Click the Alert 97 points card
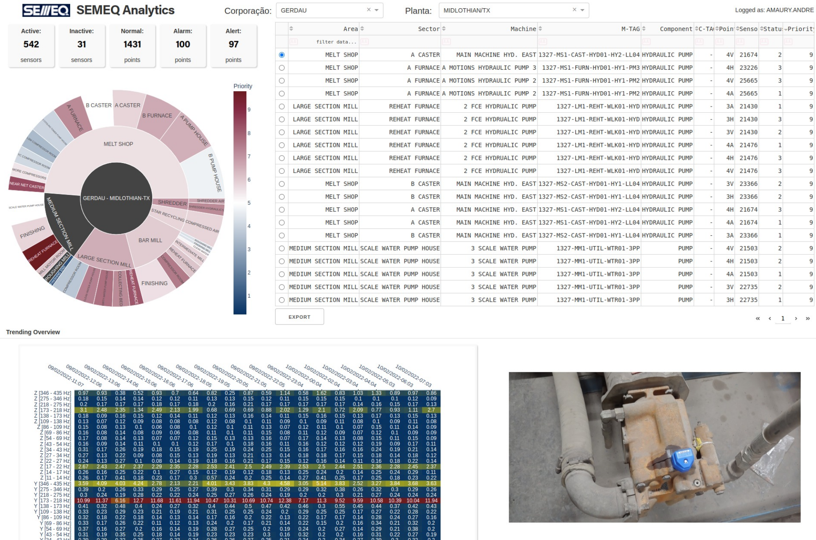 (x=233, y=45)
